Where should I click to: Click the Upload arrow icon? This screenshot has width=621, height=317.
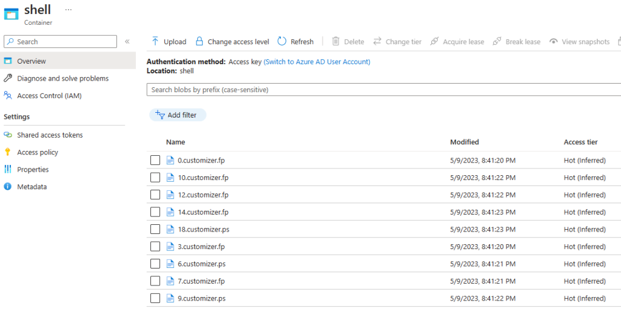click(x=155, y=41)
